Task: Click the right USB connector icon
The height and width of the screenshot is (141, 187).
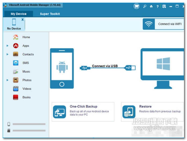Action: tap(130, 68)
